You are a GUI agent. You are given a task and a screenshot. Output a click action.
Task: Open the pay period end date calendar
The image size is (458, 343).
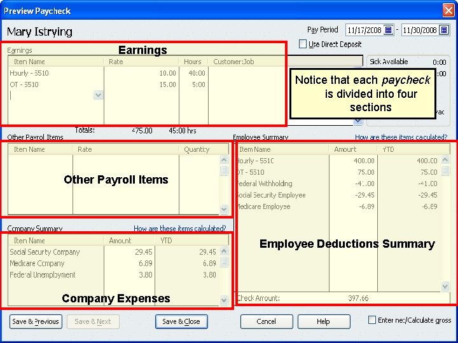point(444,30)
